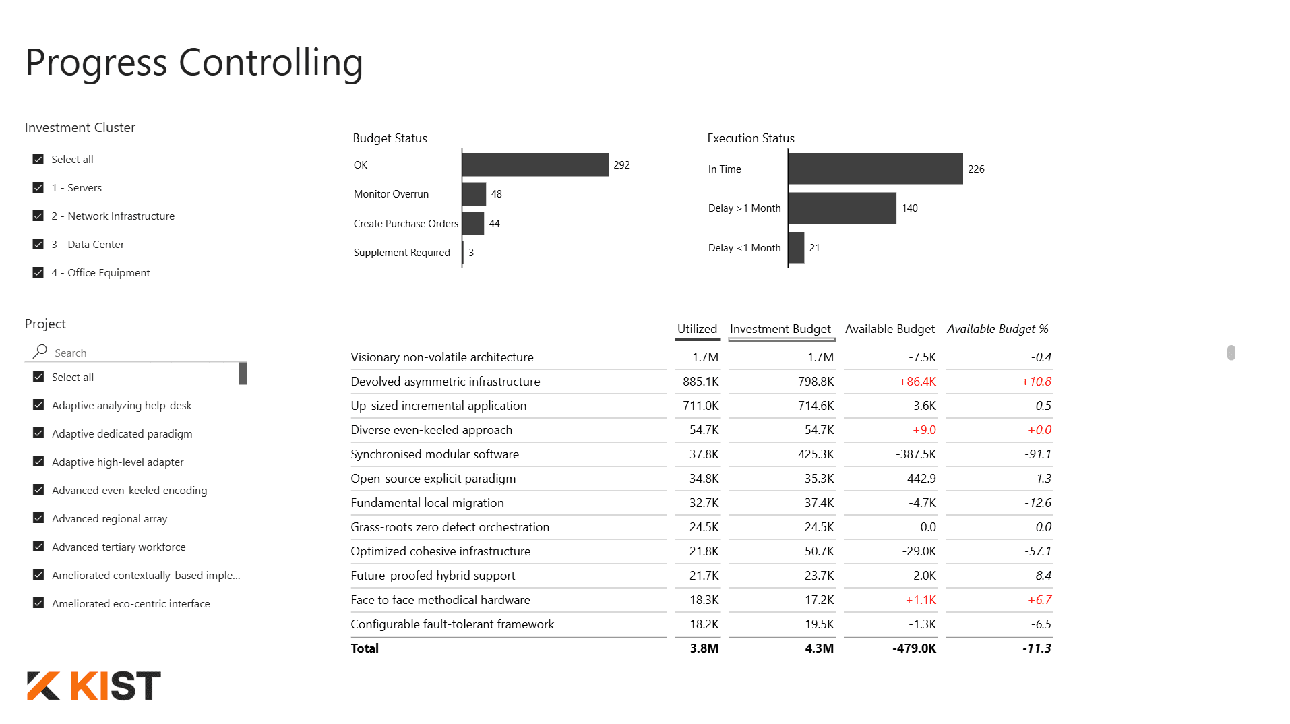1290x724 pixels.
Task: Select the Devolved asymmetric infrastructure row
Action: [x=446, y=382]
